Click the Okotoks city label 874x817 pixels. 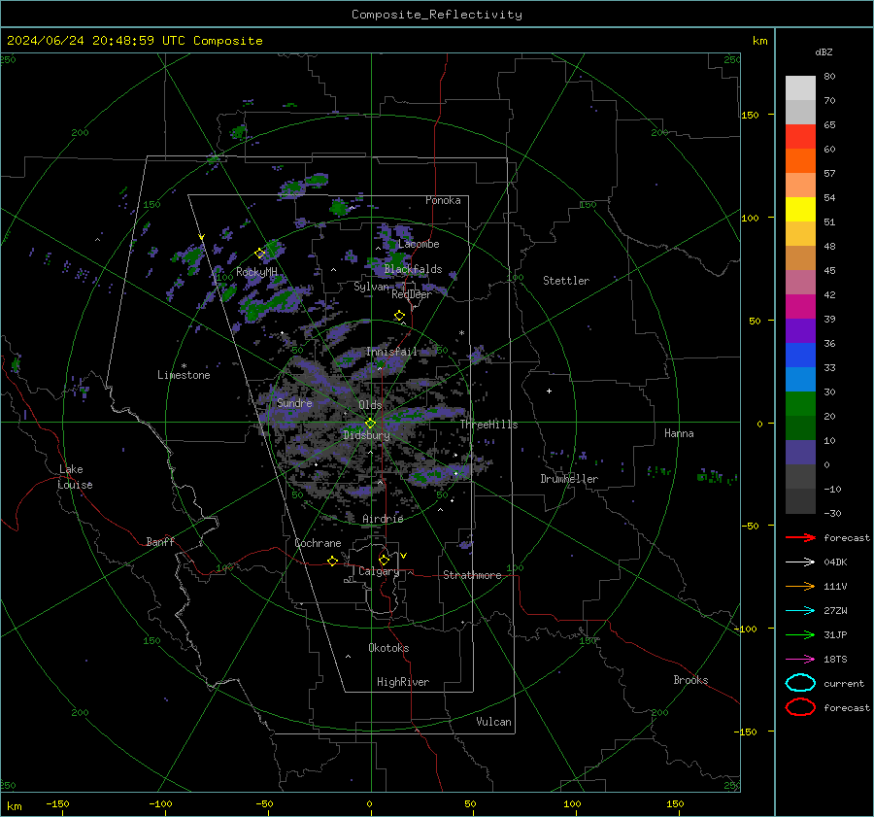[x=388, y=648]
